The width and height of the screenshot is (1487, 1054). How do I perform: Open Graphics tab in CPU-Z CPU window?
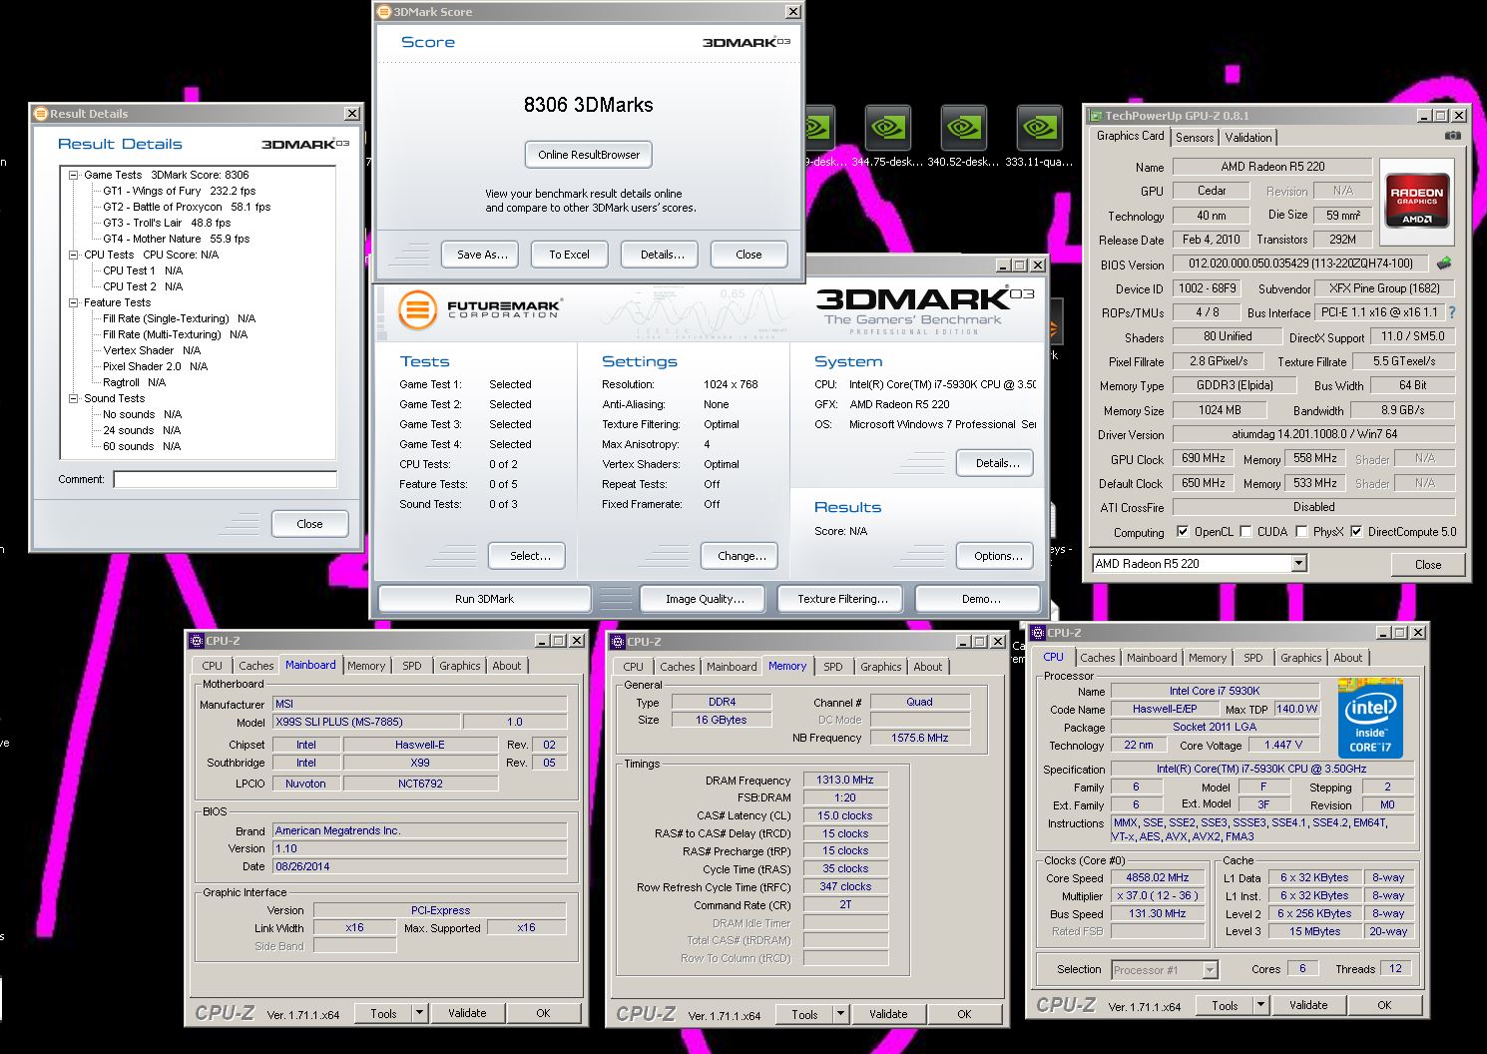pos(1300,658)
